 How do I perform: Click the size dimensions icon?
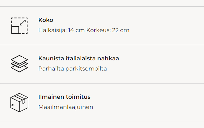19,26
